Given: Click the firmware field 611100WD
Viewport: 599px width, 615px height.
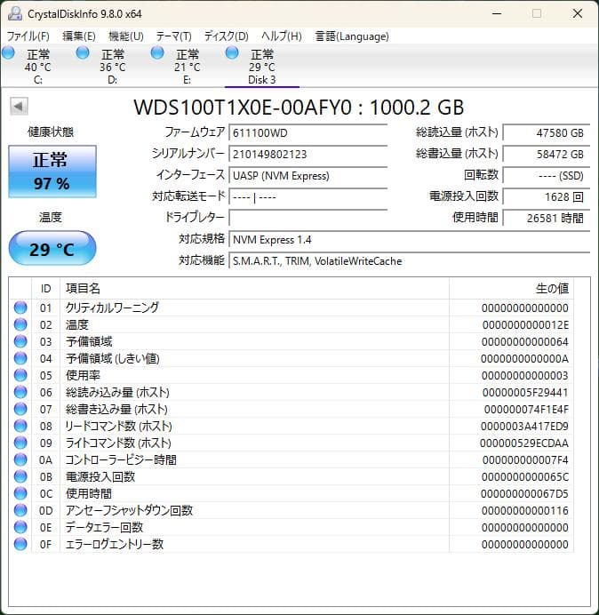Looking at the screenshot, I should pyautogui.click(x=308, y=132).
